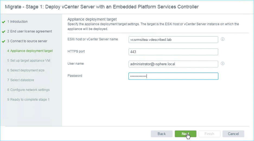The height and width of the screenshot is (141, 254).
Task: Click the green Next button
Action: pyautogui.click(x=185, y=134)
